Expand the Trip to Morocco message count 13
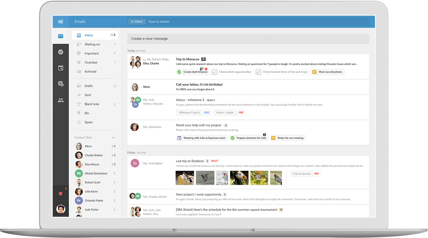 tap(204, 59)
